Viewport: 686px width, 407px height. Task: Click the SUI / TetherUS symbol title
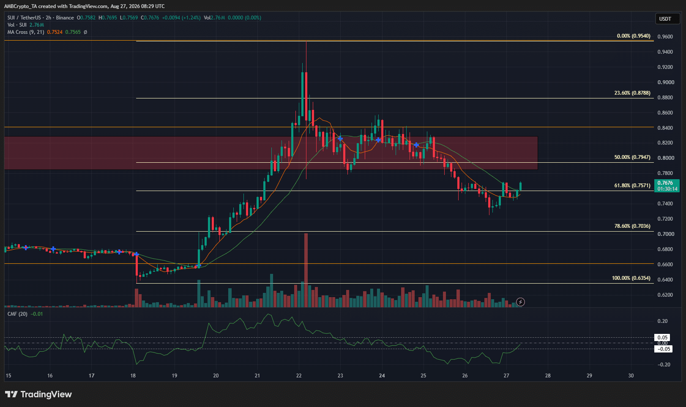coord(24,18)
